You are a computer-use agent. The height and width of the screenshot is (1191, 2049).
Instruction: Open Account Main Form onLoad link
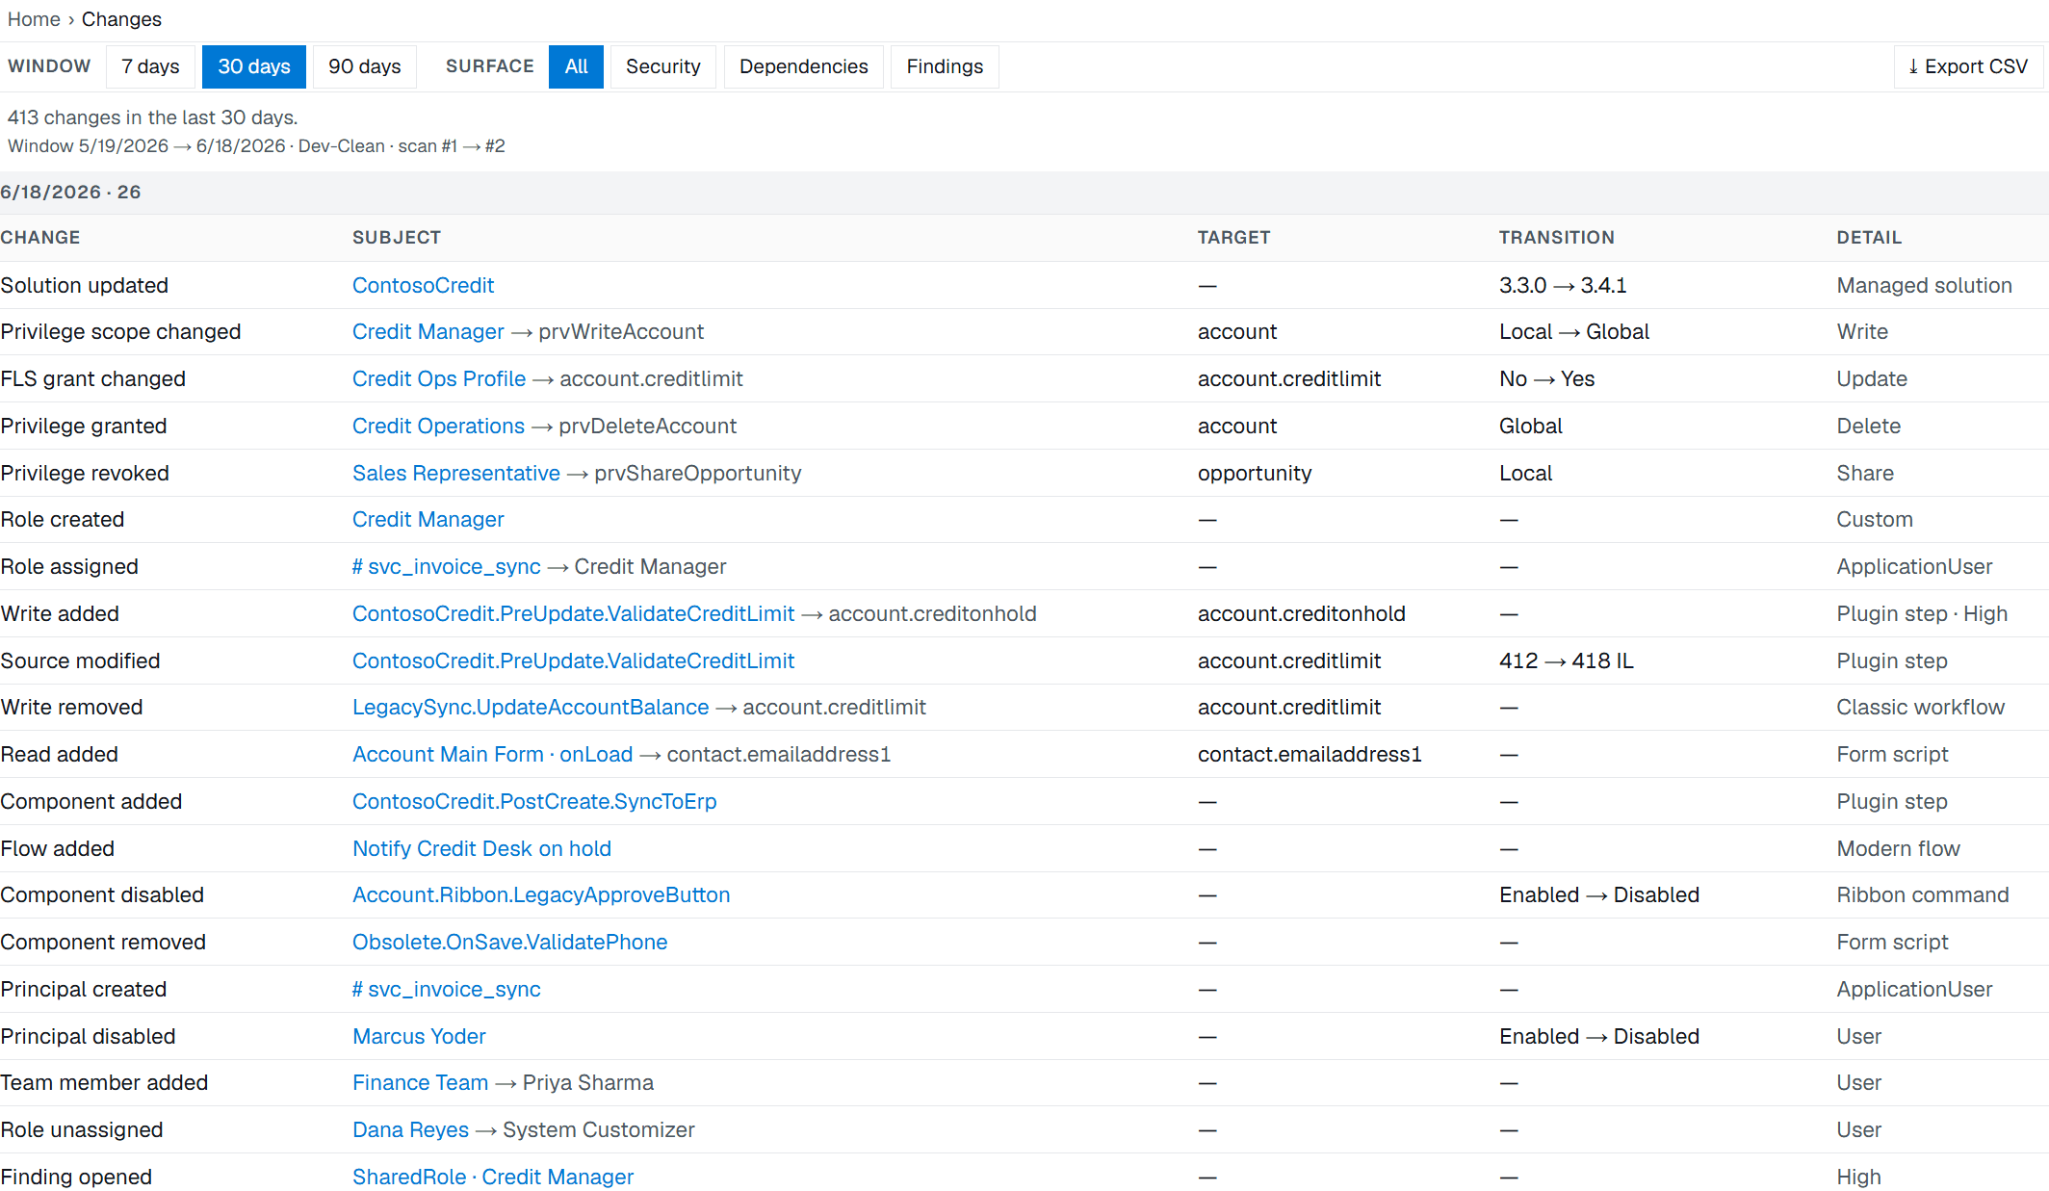(493, 754)
